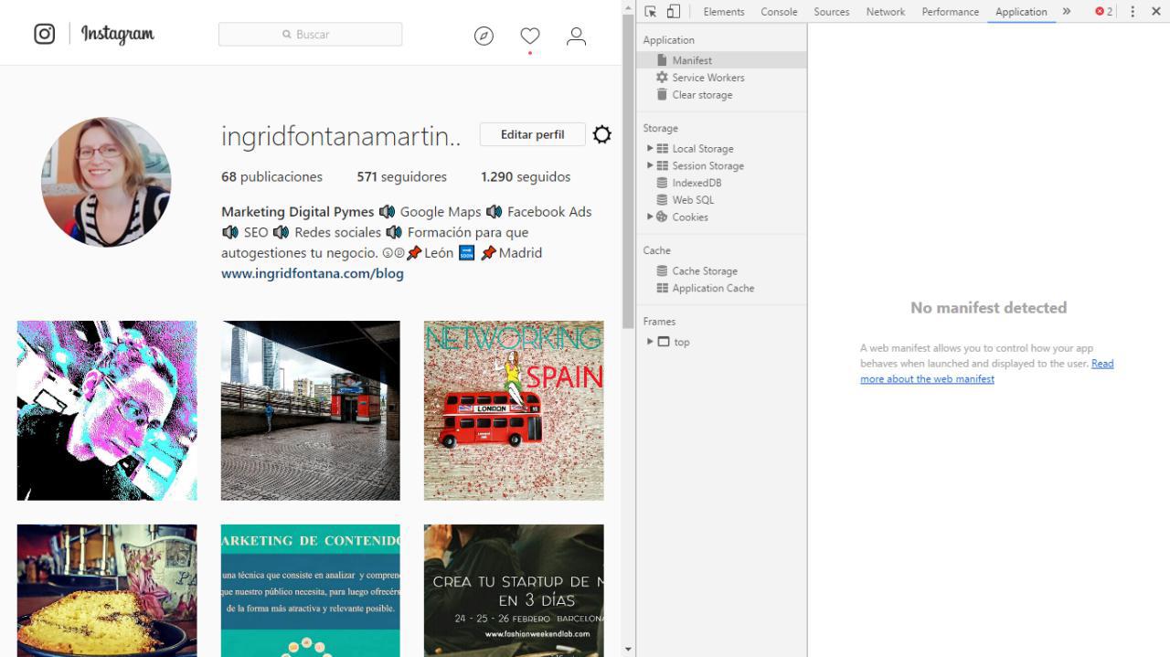This screenshot has width=1170, height=657.
Task: Expand the Session Storage tree
Action: (650, 165)
